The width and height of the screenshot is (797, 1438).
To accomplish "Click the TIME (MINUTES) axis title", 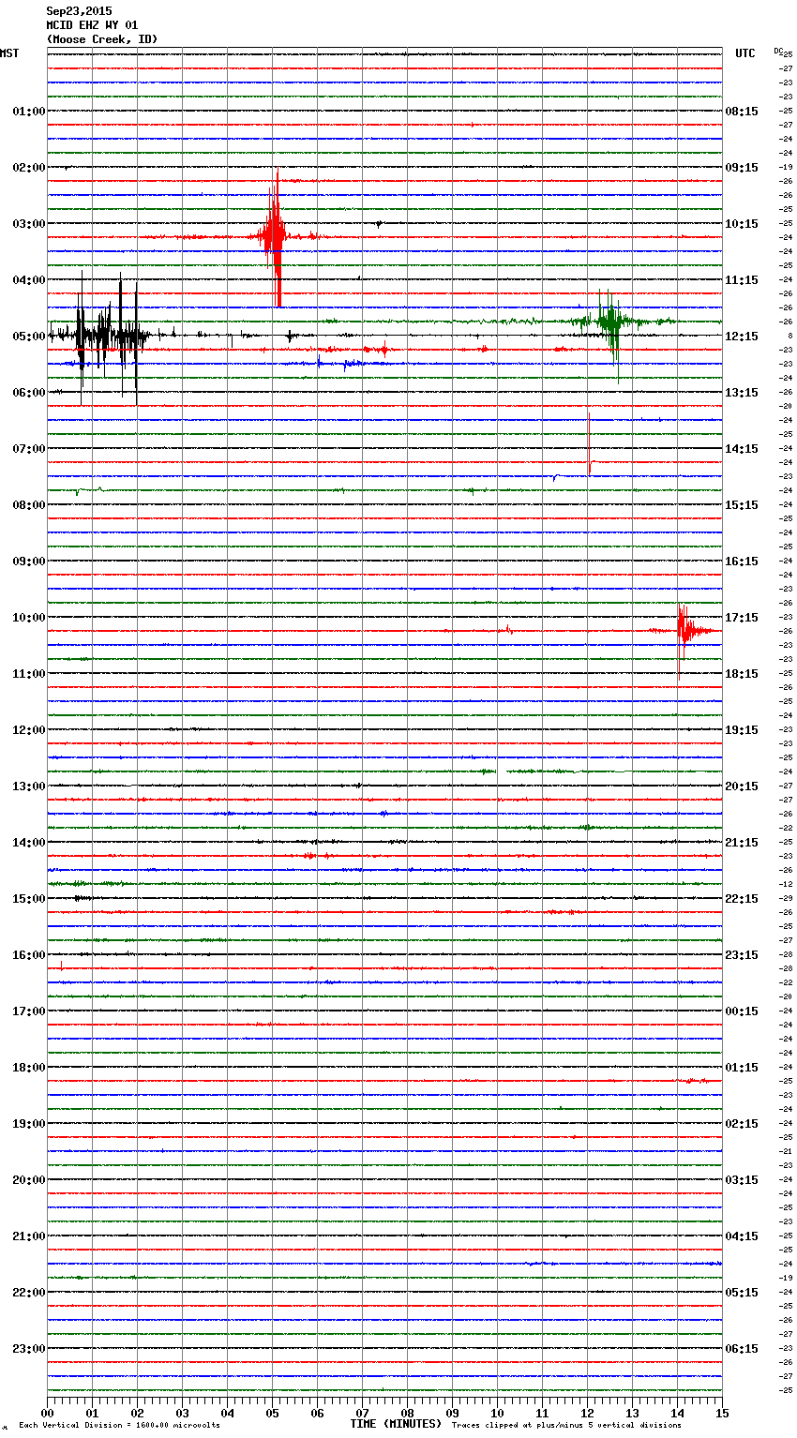I will point(396,1424).
